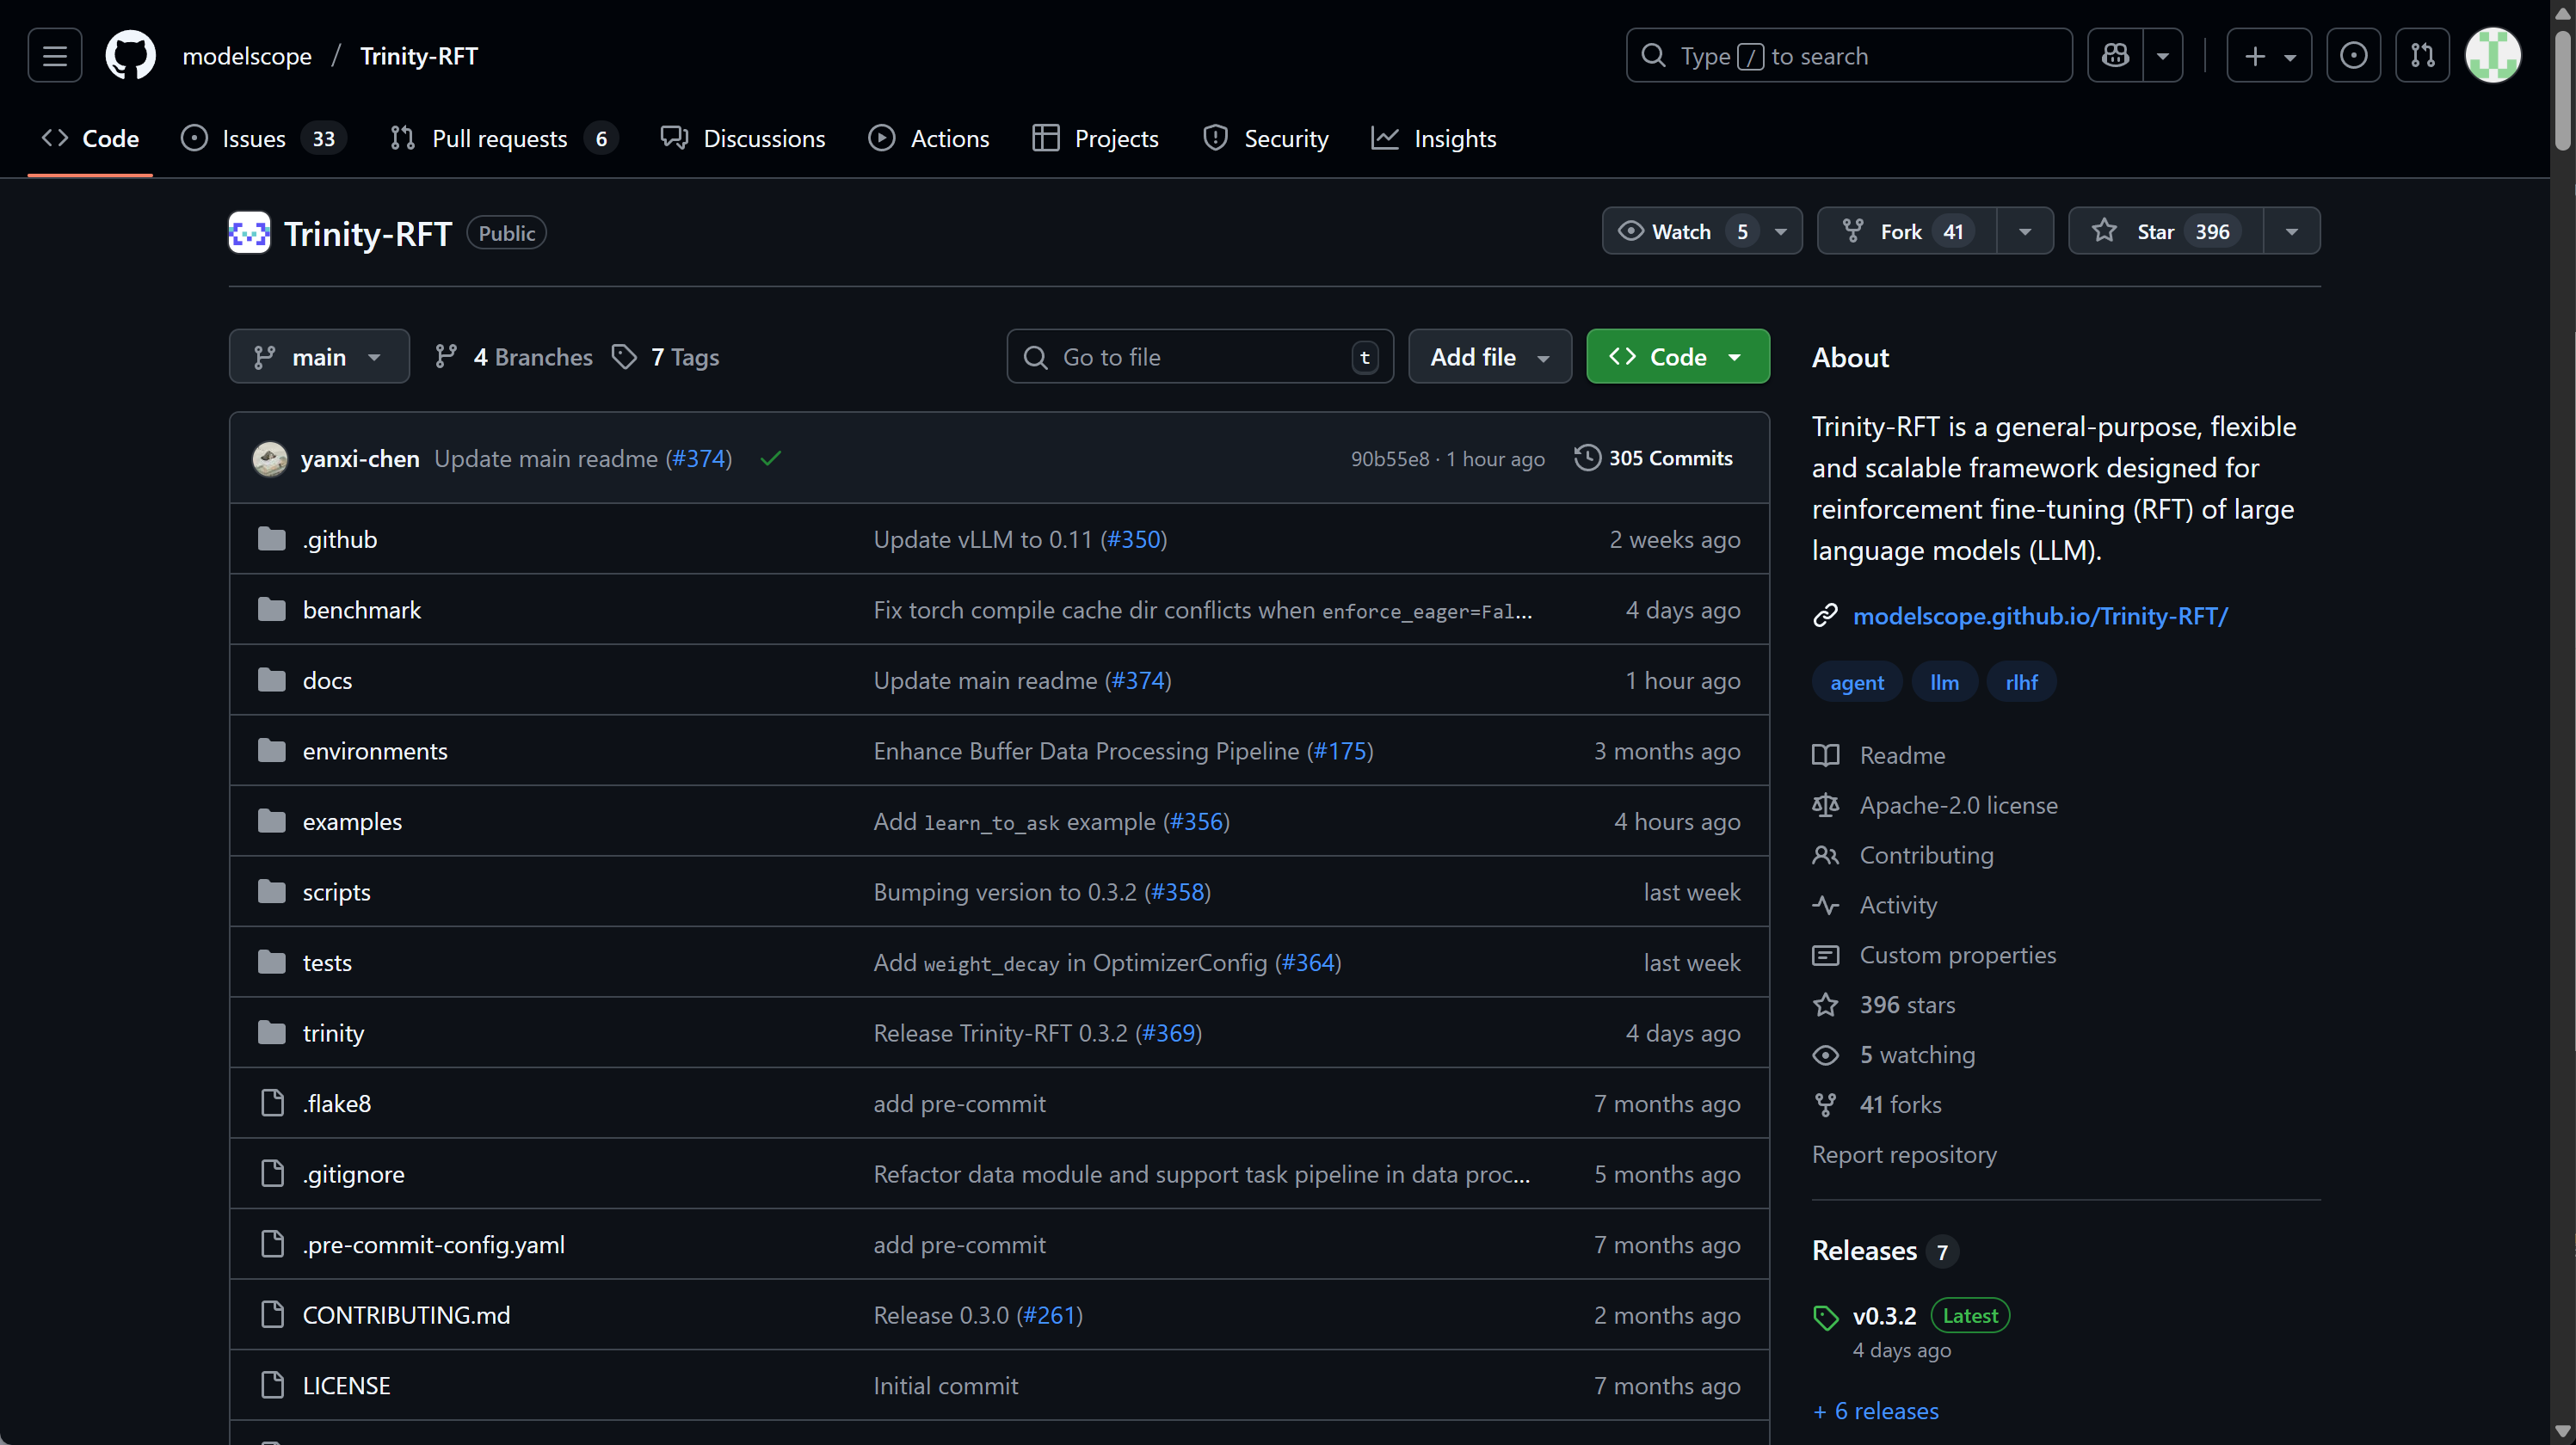2576x1445 pixels.
Task: Switch to the Projects tab
Action: coord(1095,138)
